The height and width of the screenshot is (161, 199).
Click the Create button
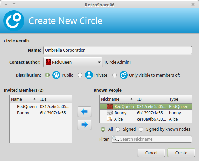[x=181, y=153]
